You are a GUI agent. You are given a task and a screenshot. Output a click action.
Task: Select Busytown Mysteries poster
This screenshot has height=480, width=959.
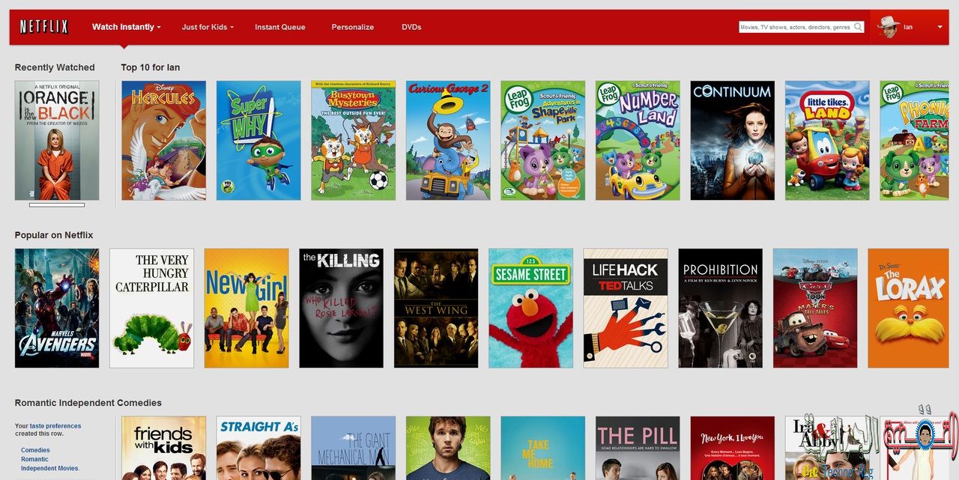(x=354, y=141)
